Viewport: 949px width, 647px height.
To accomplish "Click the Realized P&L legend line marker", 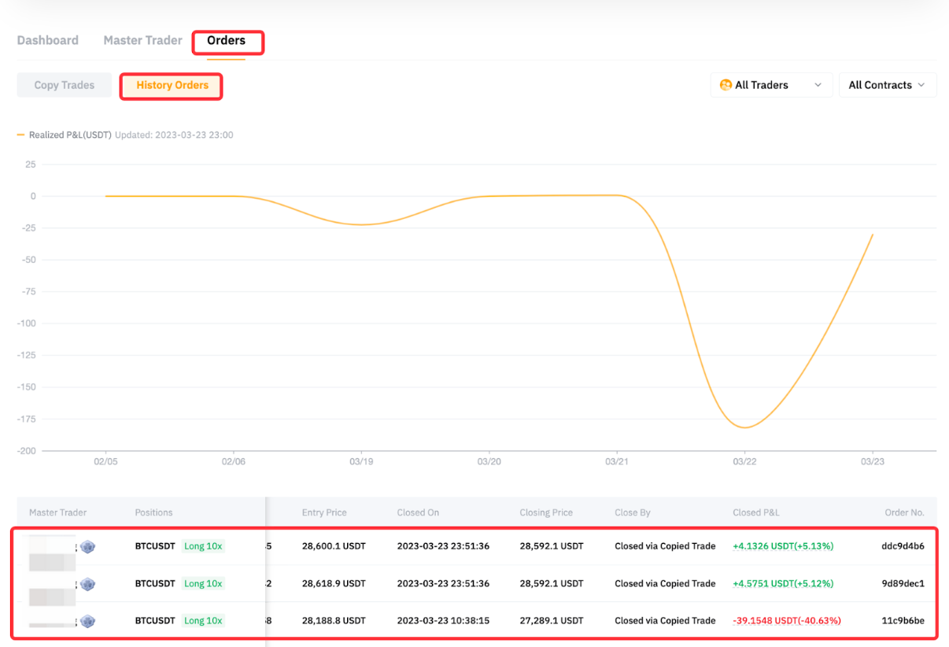I will tap(21, 135).
